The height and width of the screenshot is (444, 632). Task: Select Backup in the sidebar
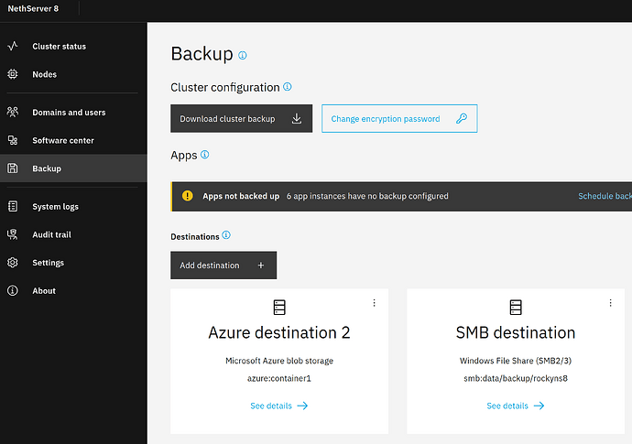(73, 168)
